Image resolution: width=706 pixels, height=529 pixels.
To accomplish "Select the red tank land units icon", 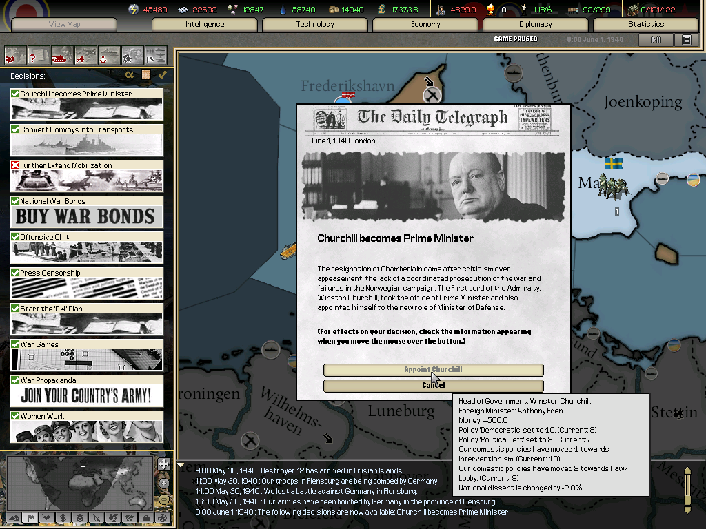I will coord(62,56).
